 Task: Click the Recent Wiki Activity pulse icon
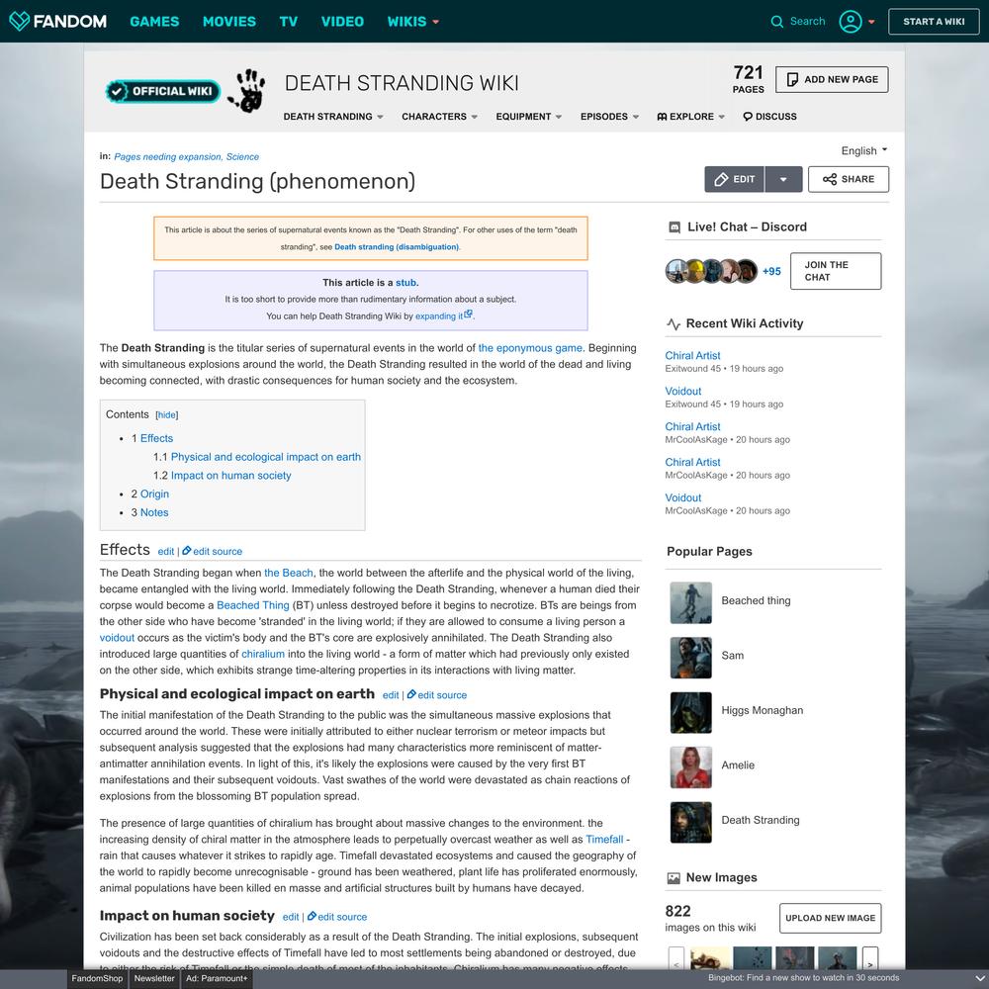click(673, 323)
